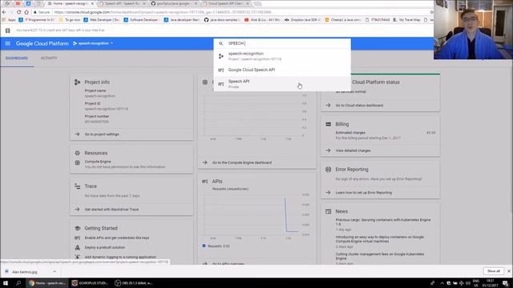The image size is (513, 288).
Task: Open the My Travel Map bookmark
Action: click(406, 20)
